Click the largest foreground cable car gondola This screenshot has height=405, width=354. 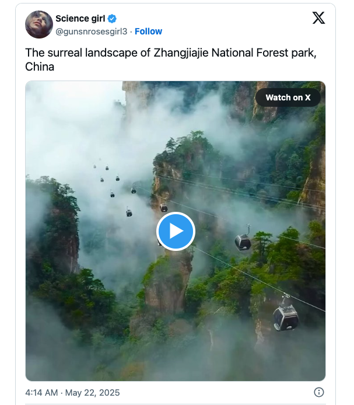point(285,316)
